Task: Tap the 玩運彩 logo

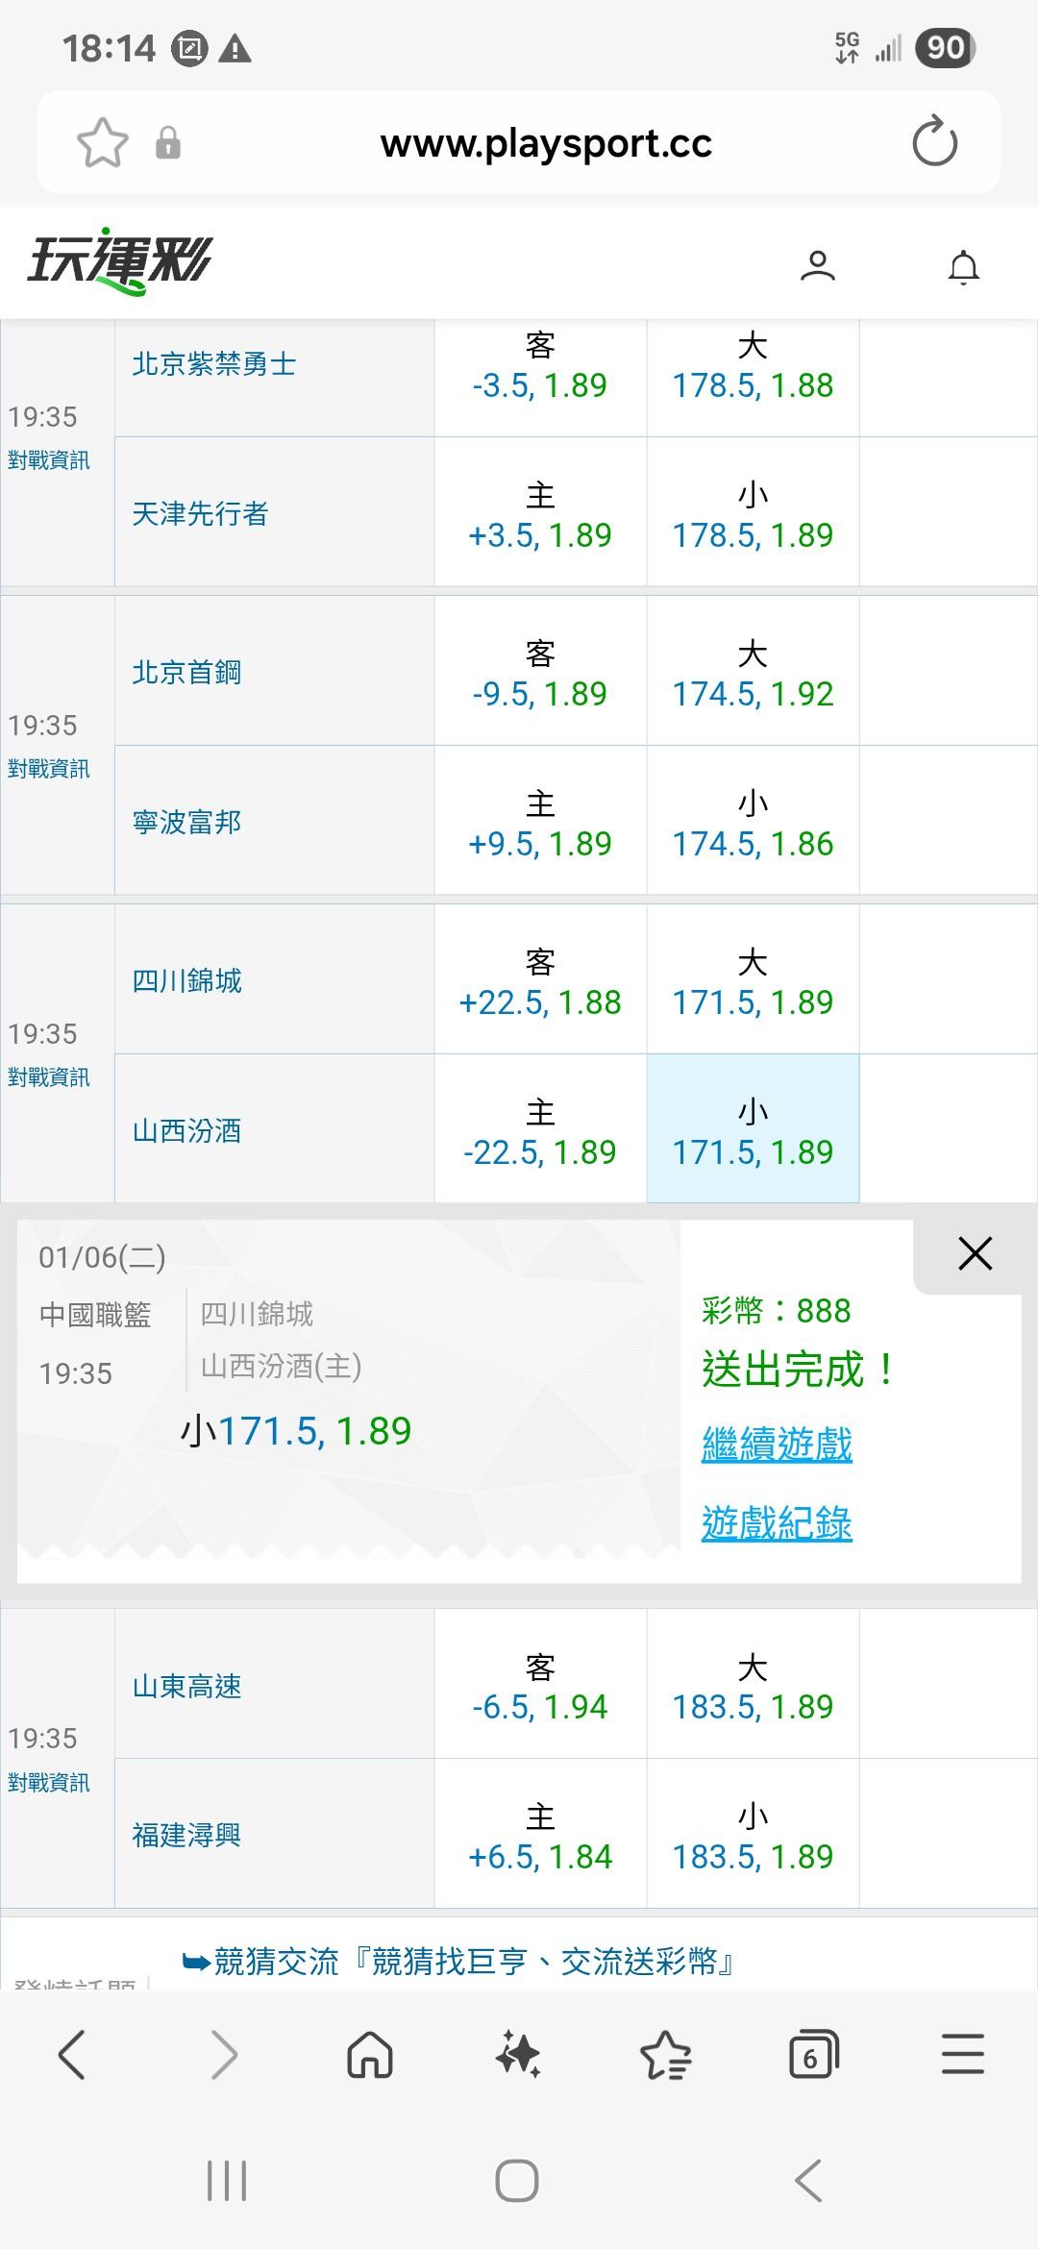Action: pos(120,261)
